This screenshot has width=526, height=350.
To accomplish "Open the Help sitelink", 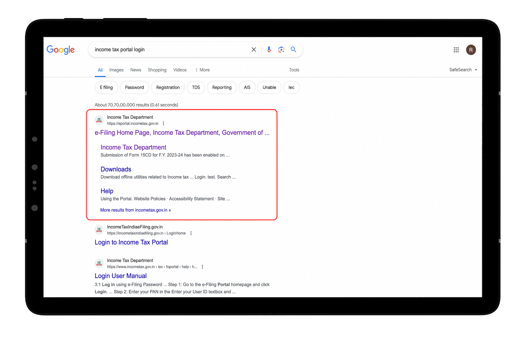I will coord(107,191).
